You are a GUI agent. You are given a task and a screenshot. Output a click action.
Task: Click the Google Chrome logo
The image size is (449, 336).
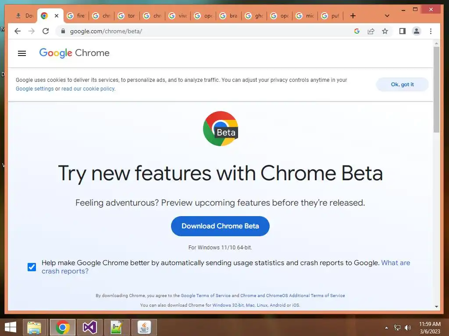coord(75,53)
